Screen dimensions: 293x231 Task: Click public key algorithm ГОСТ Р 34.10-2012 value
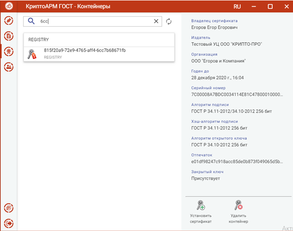[219, 145]
